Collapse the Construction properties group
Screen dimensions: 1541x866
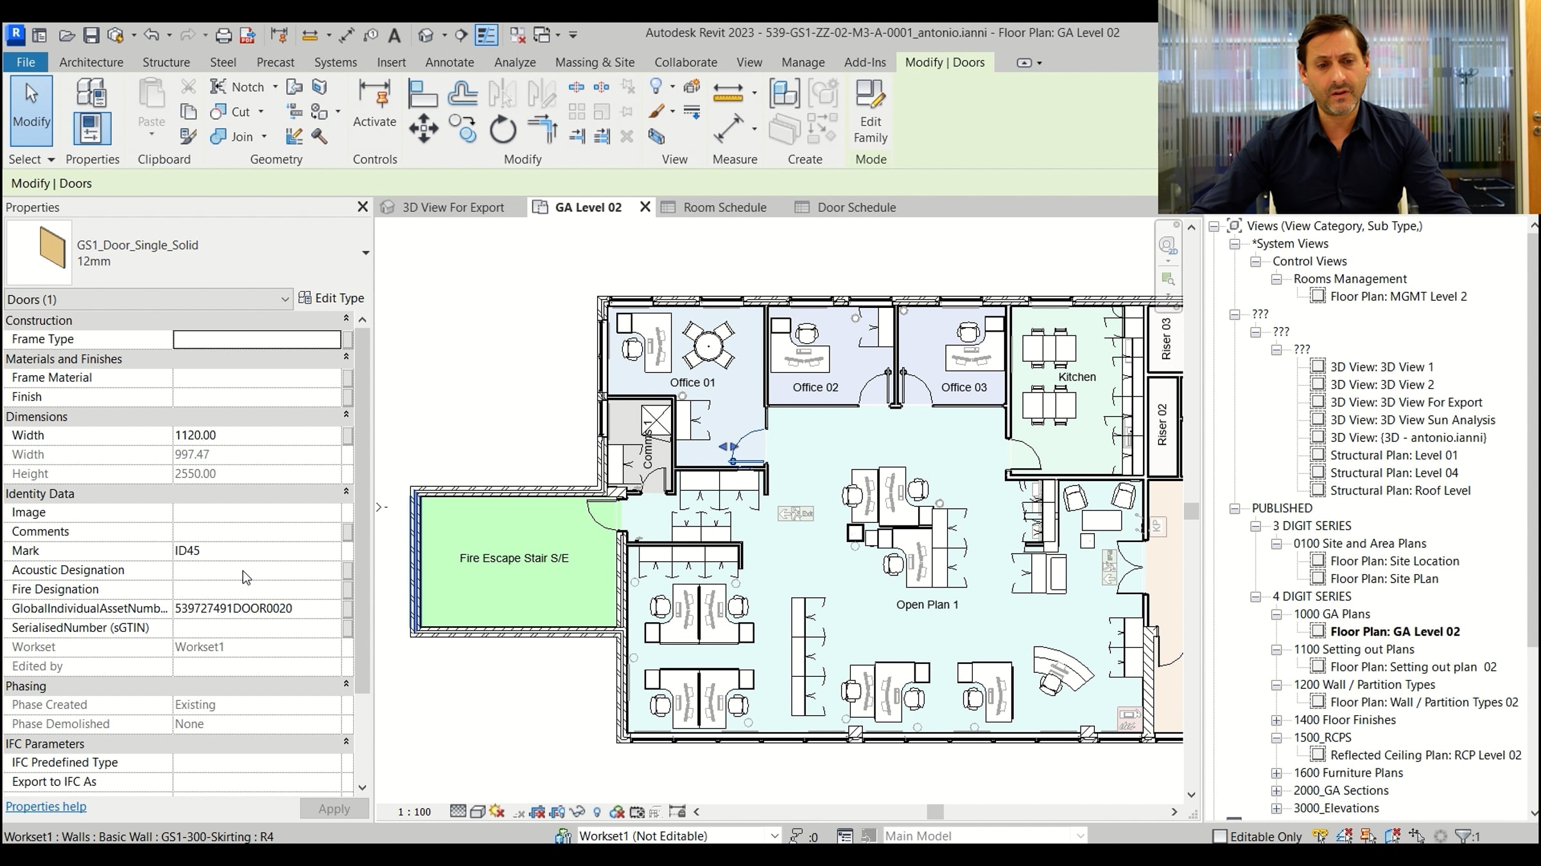tap(346, 318)
